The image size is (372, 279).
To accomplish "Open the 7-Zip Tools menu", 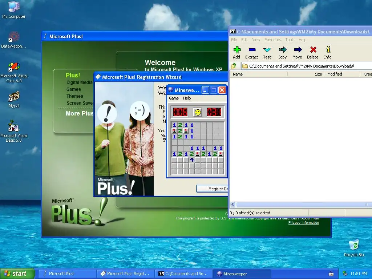I will [290, 40].
